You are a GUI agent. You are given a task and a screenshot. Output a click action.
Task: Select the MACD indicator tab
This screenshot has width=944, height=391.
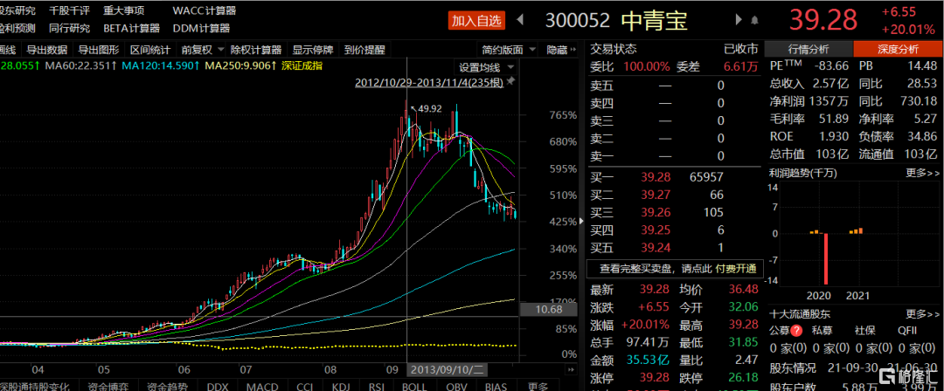click(262, 386)
